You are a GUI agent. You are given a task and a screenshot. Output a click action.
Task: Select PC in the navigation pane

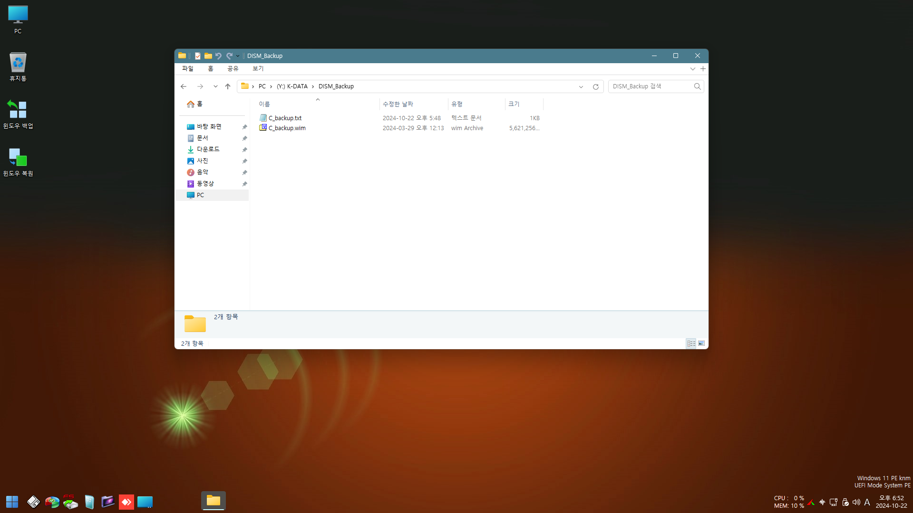coord(212,195)
